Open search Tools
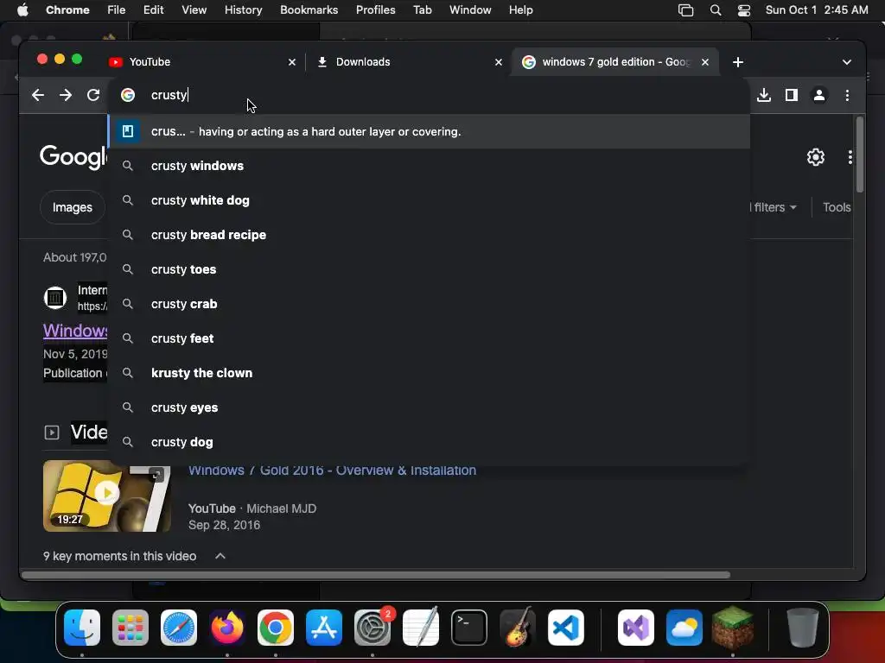 pos(837,207)
